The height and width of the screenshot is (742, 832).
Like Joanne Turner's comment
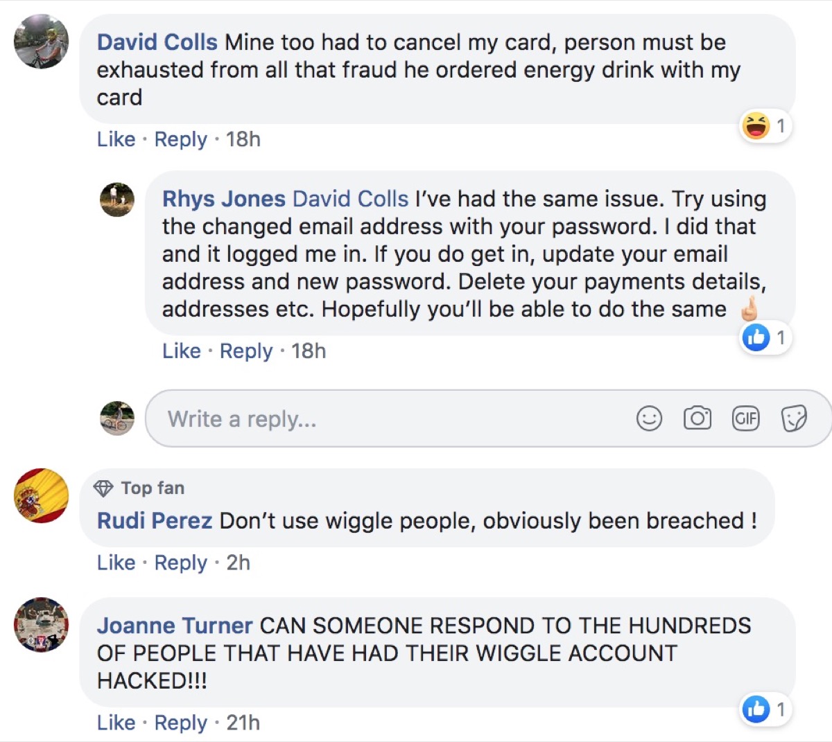click(x=116, y=723)
